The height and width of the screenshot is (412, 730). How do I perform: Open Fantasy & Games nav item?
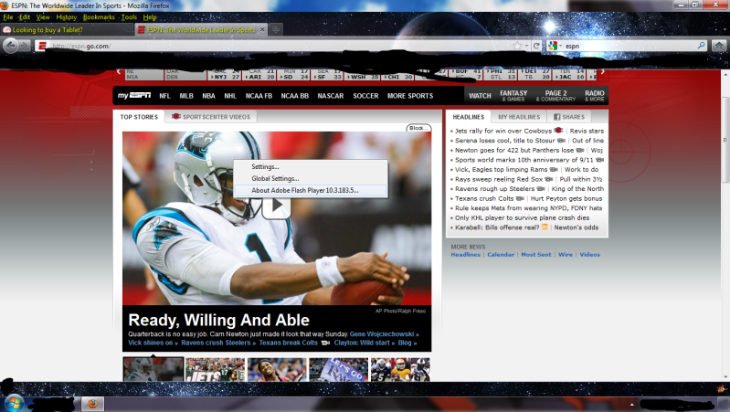pos(513,95)
